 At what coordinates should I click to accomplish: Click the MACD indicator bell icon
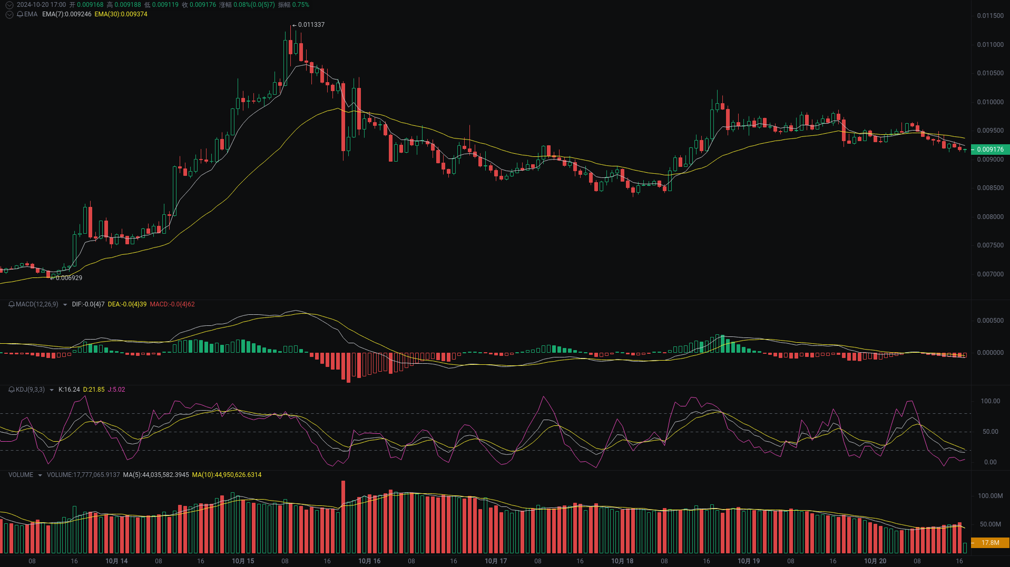pos(12,304)
